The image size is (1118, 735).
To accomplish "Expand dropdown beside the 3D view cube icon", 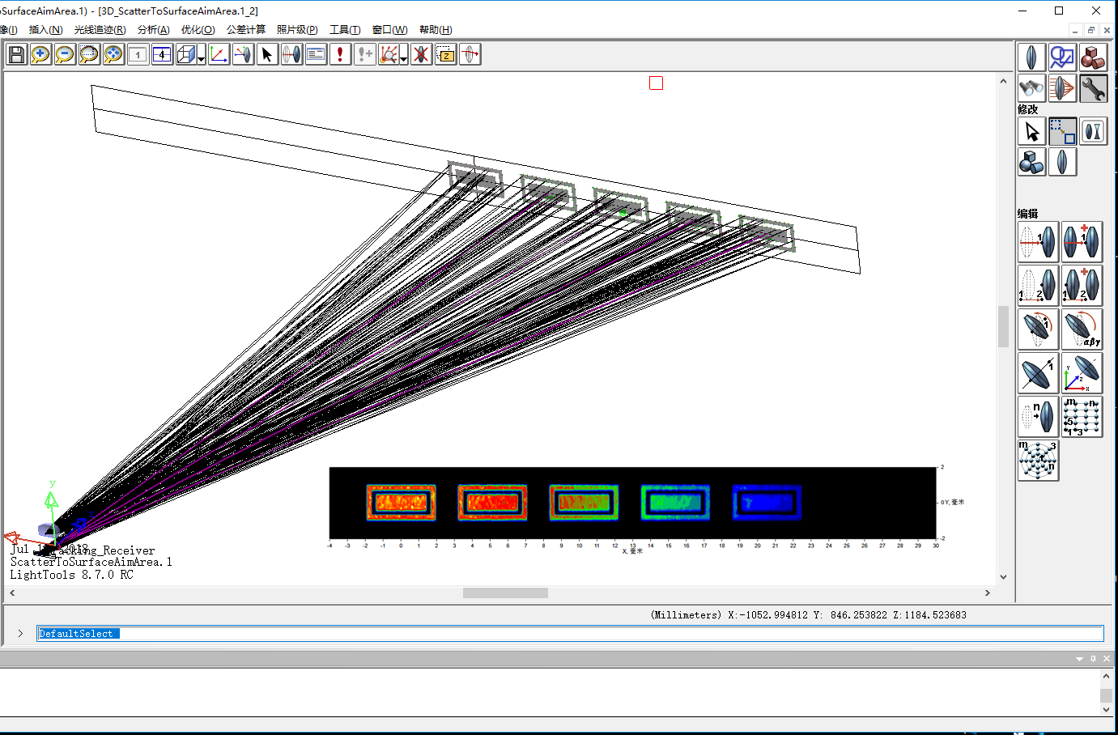I will pyautogui.click(x=199, y=58).
